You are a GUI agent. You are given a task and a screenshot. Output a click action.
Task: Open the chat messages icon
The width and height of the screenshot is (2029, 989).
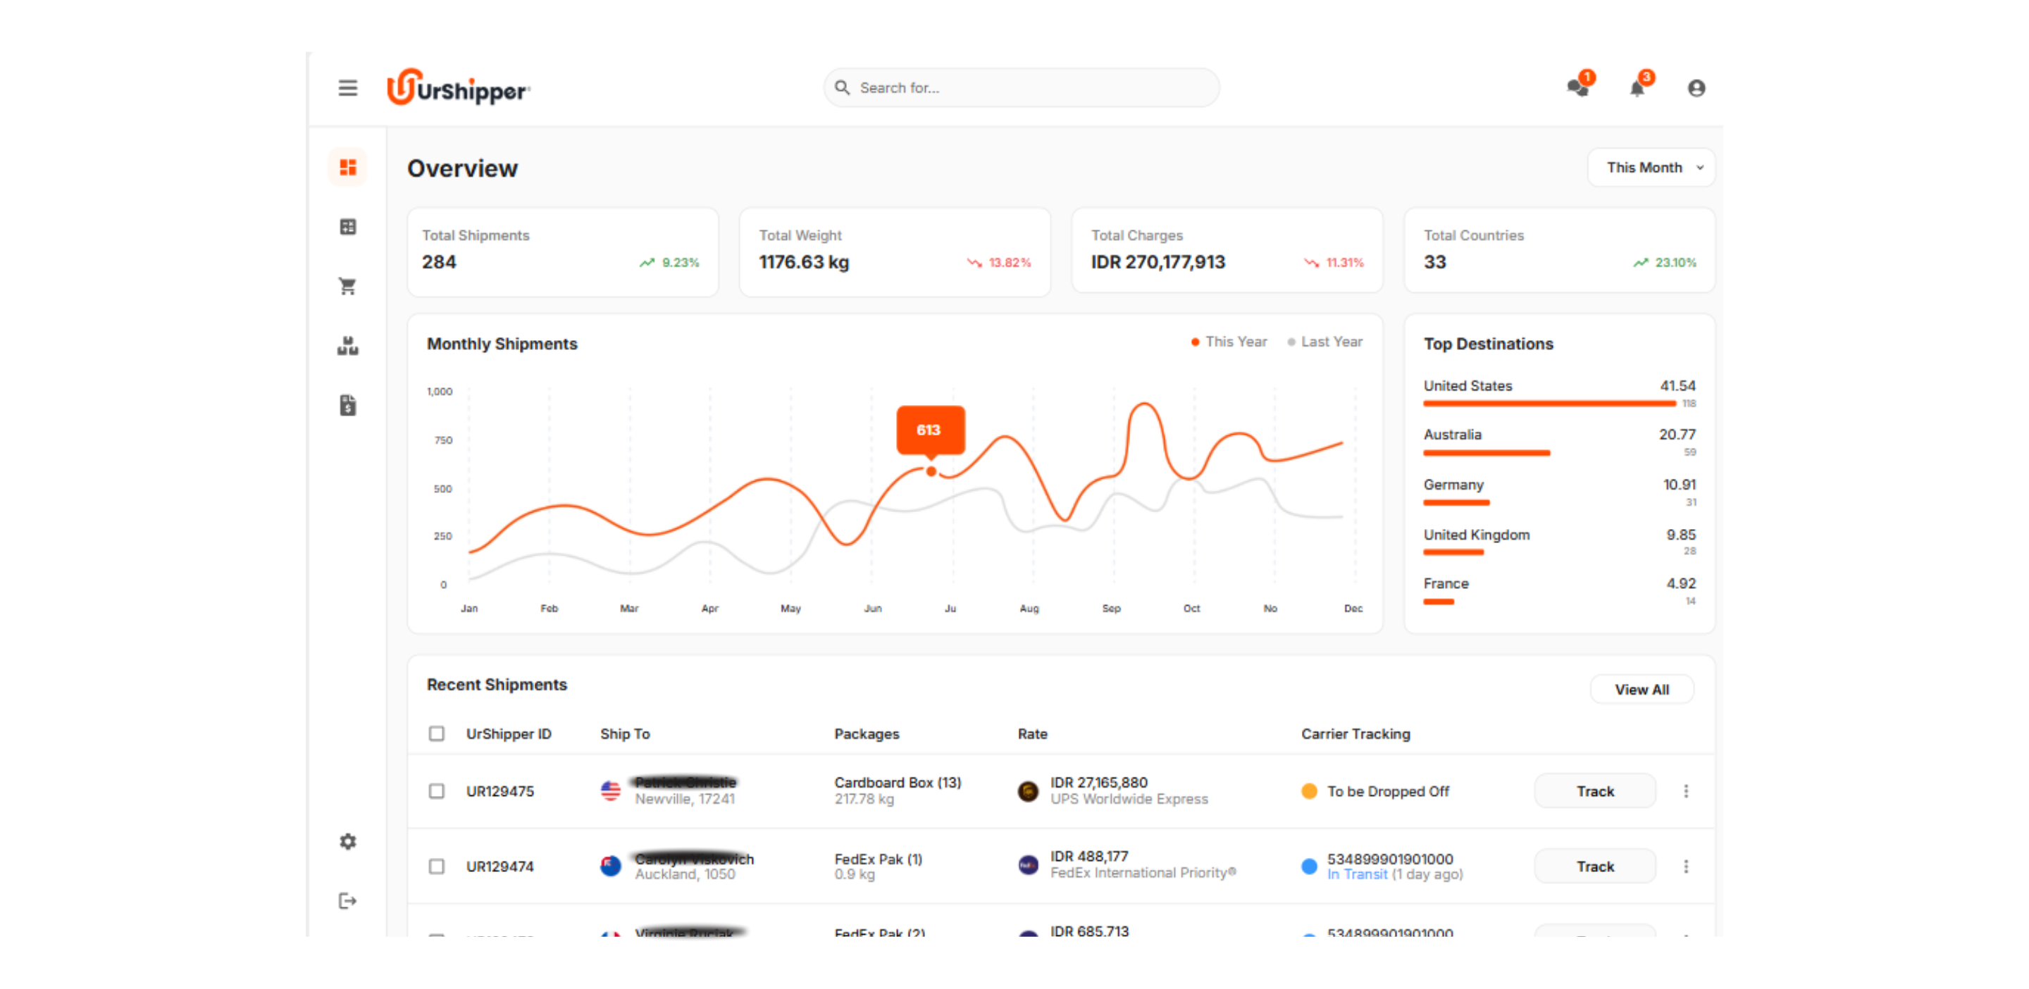point(1577,87)
